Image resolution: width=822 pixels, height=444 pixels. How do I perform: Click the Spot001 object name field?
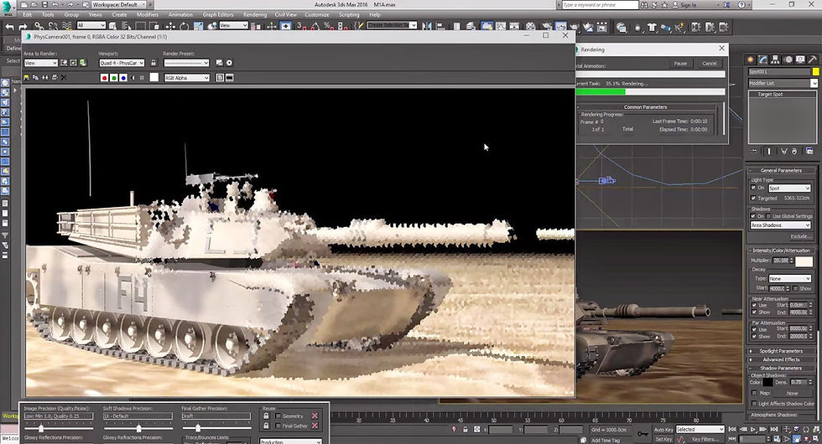(779, 72)
